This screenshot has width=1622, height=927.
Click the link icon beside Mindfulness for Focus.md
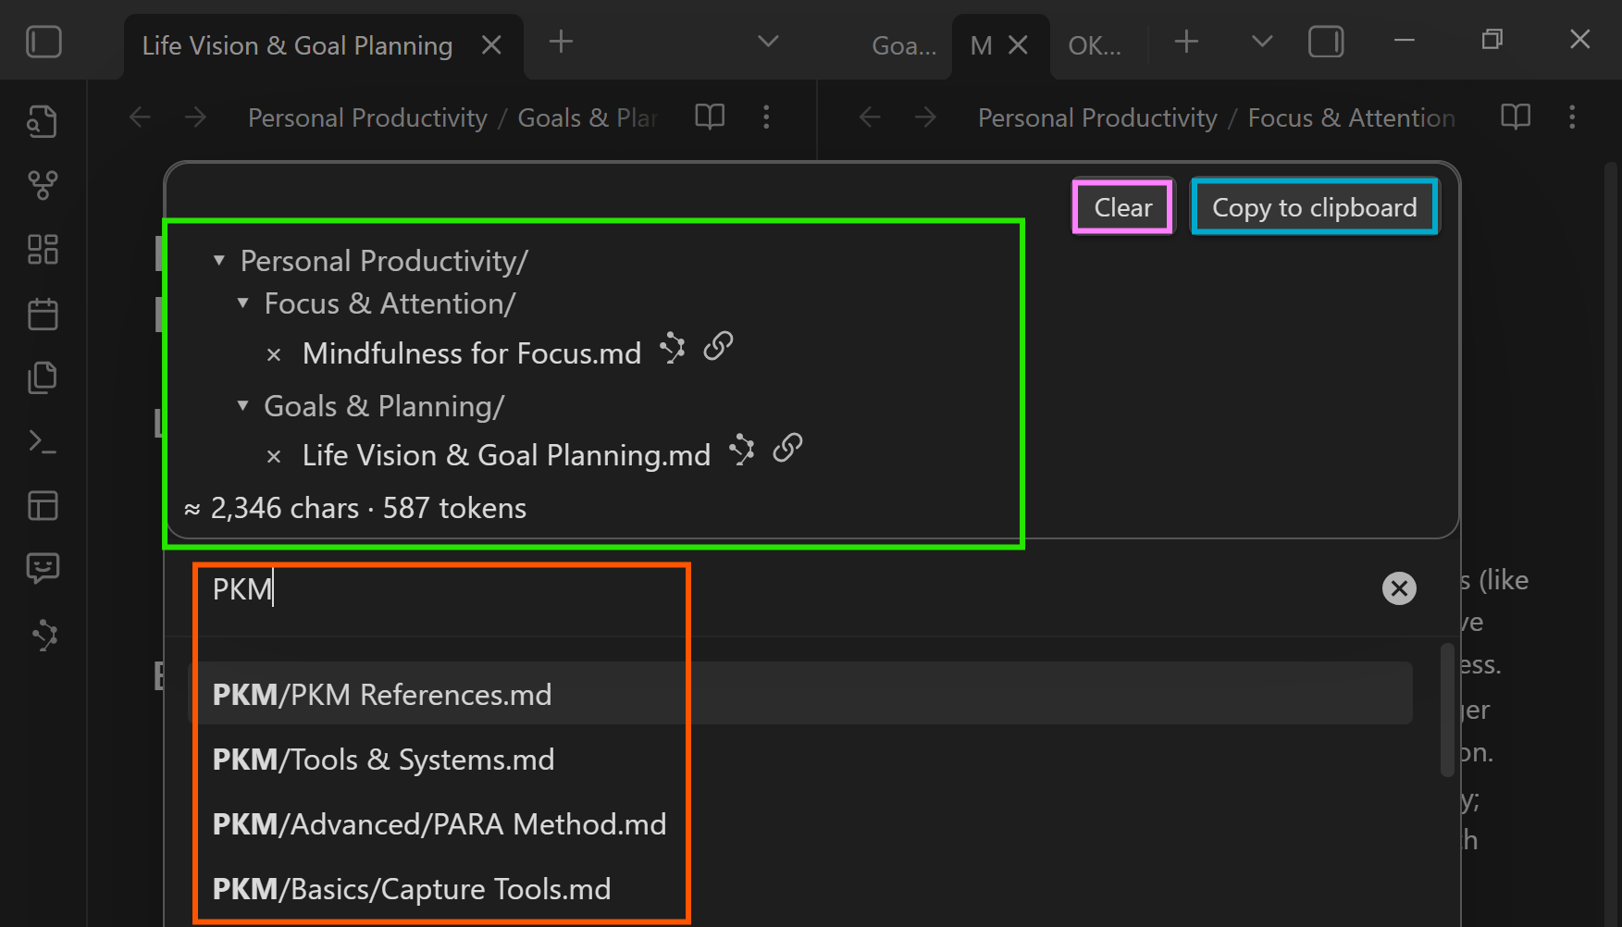coord(718,347)
